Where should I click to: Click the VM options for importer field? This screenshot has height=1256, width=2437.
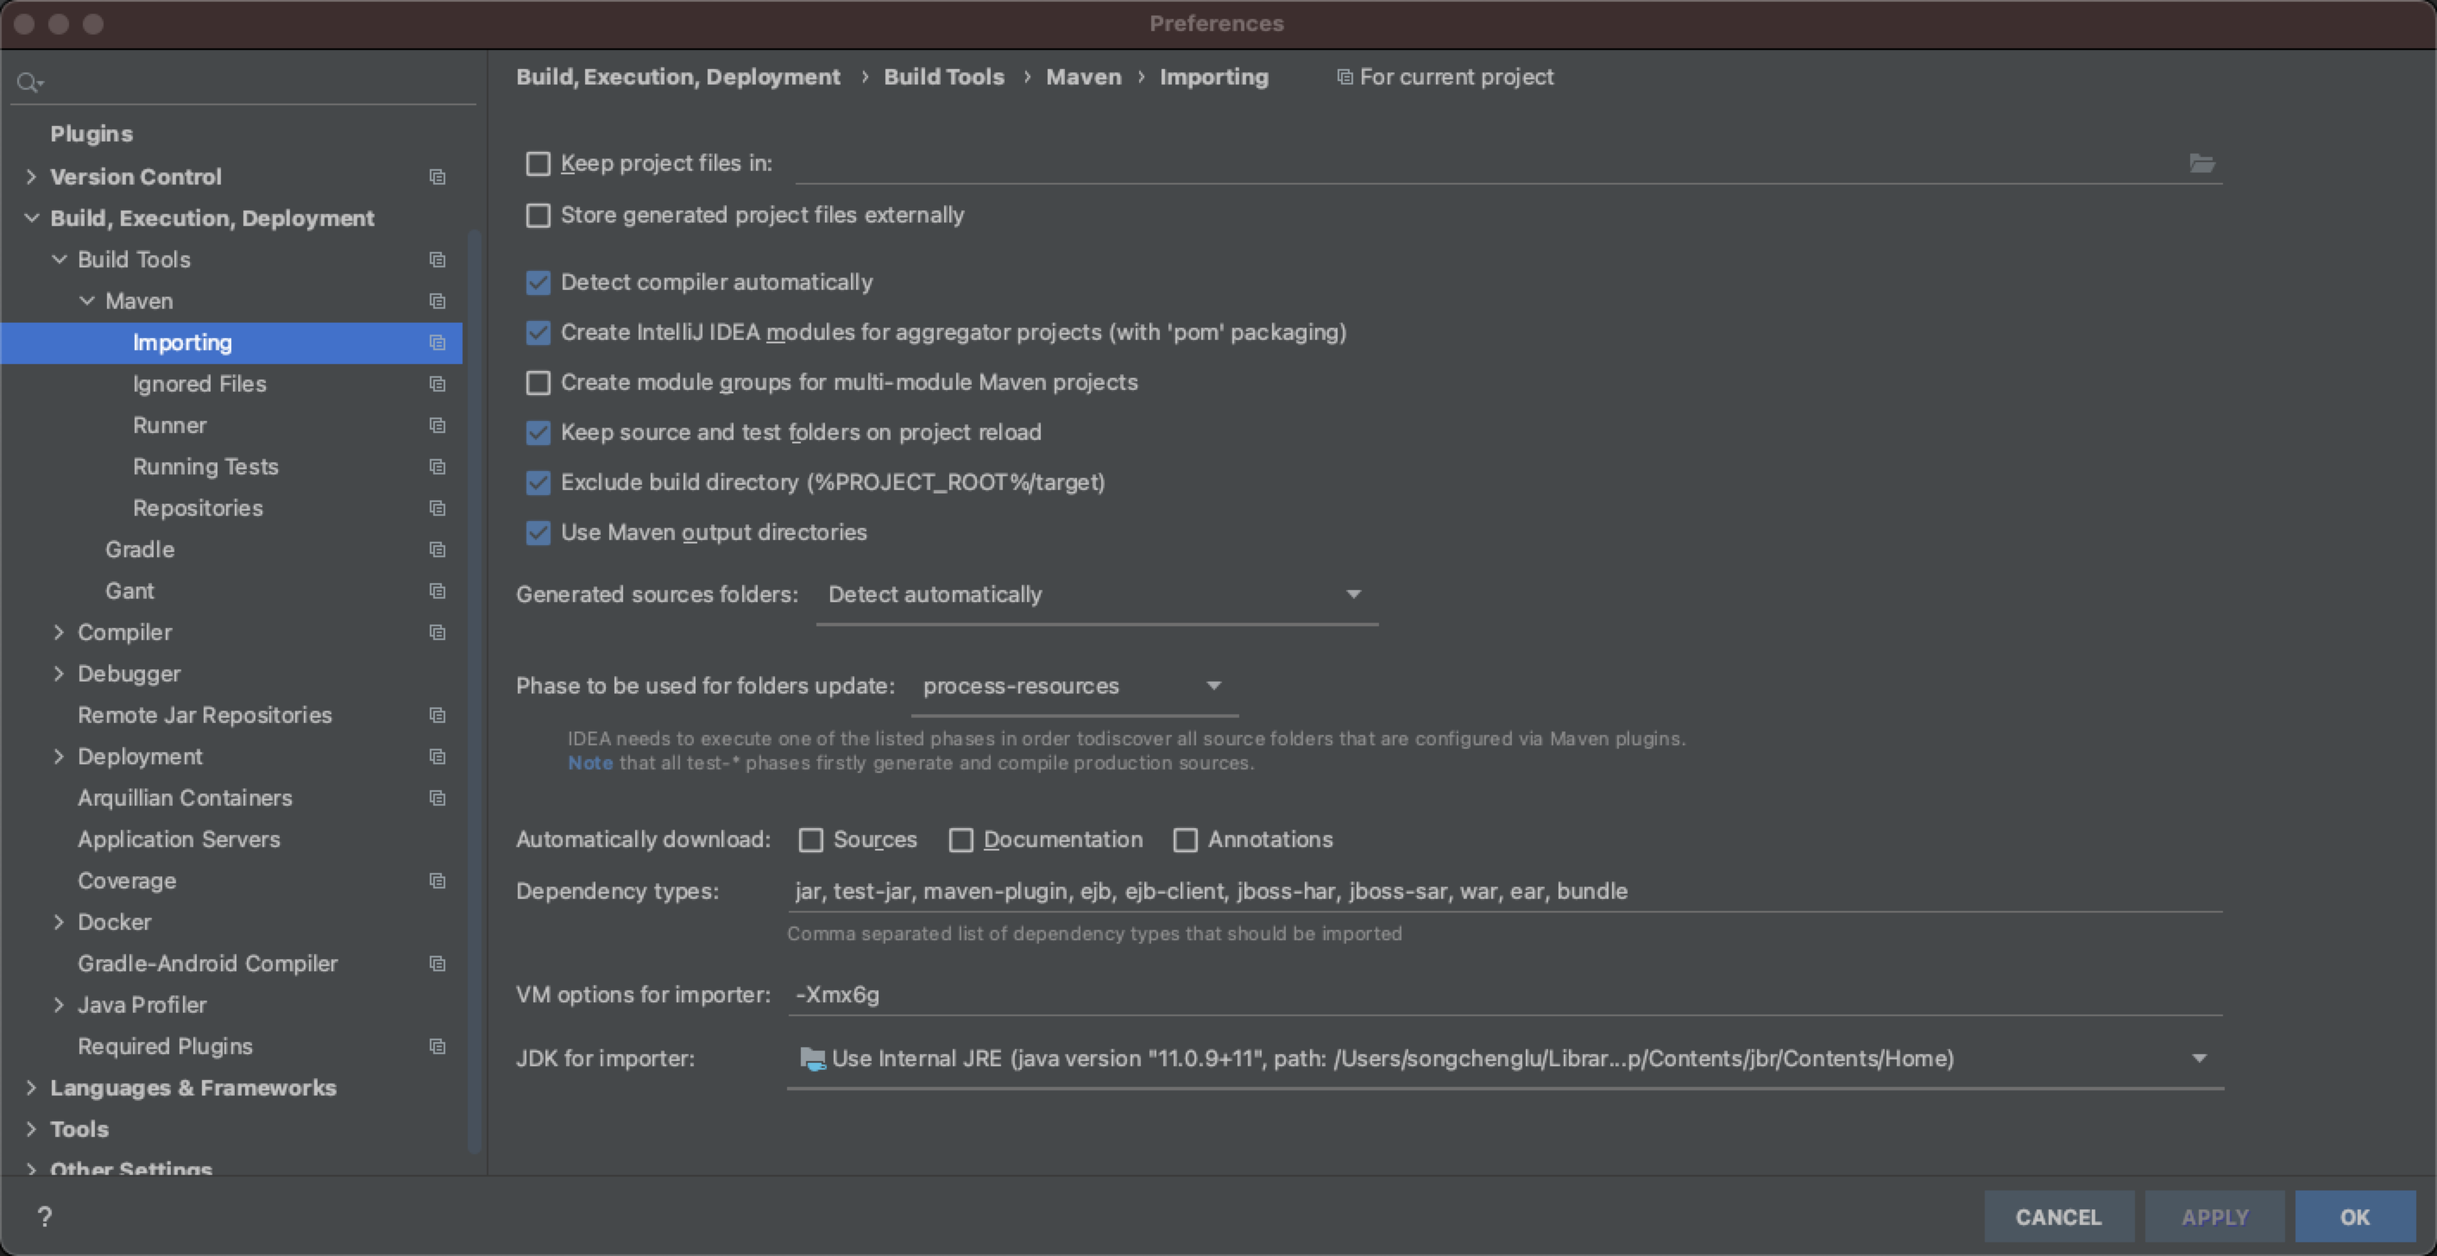[1502, 995]
